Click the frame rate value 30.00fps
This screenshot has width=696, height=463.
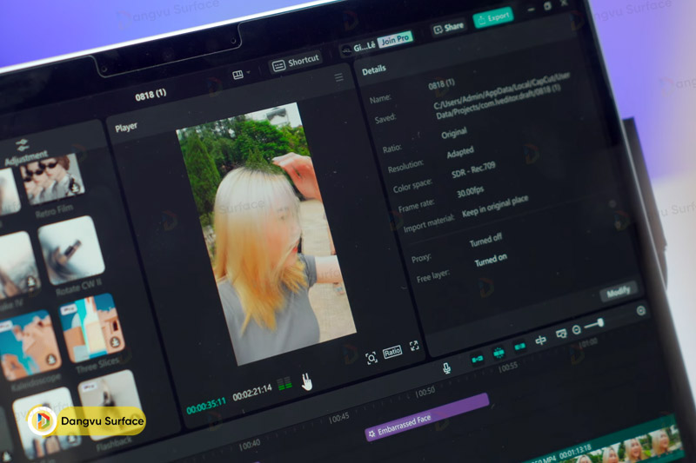[x=470, y=192]
